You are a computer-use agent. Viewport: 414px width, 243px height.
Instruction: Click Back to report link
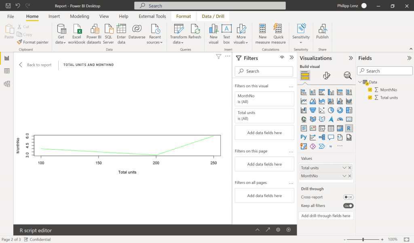[36, 65]
